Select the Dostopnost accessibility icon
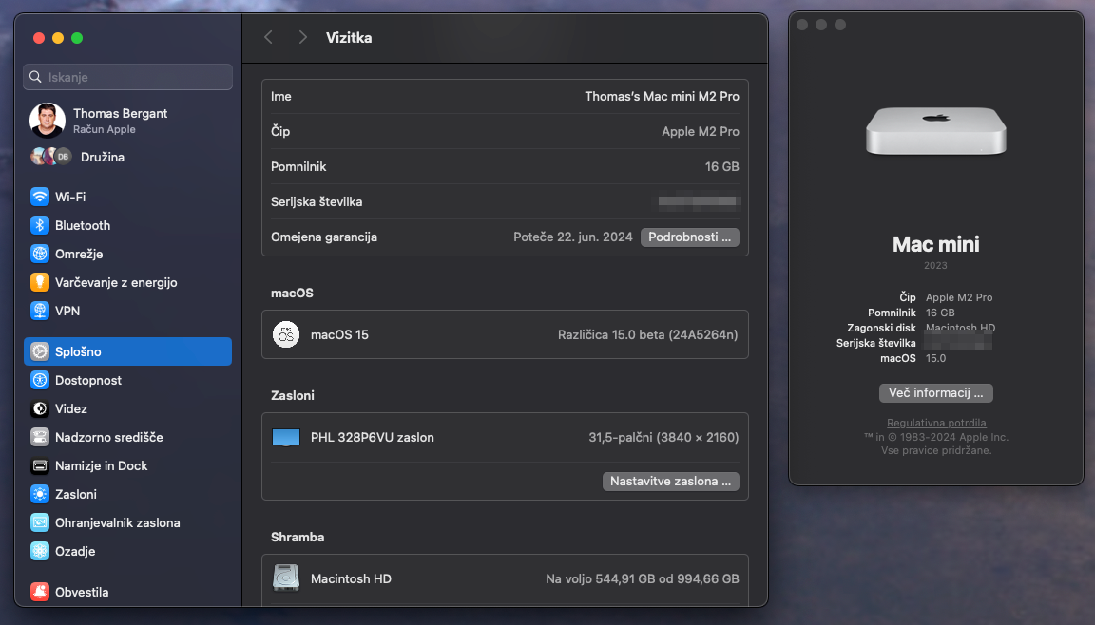The image size is (1095, 625). (x=39, y=380)
